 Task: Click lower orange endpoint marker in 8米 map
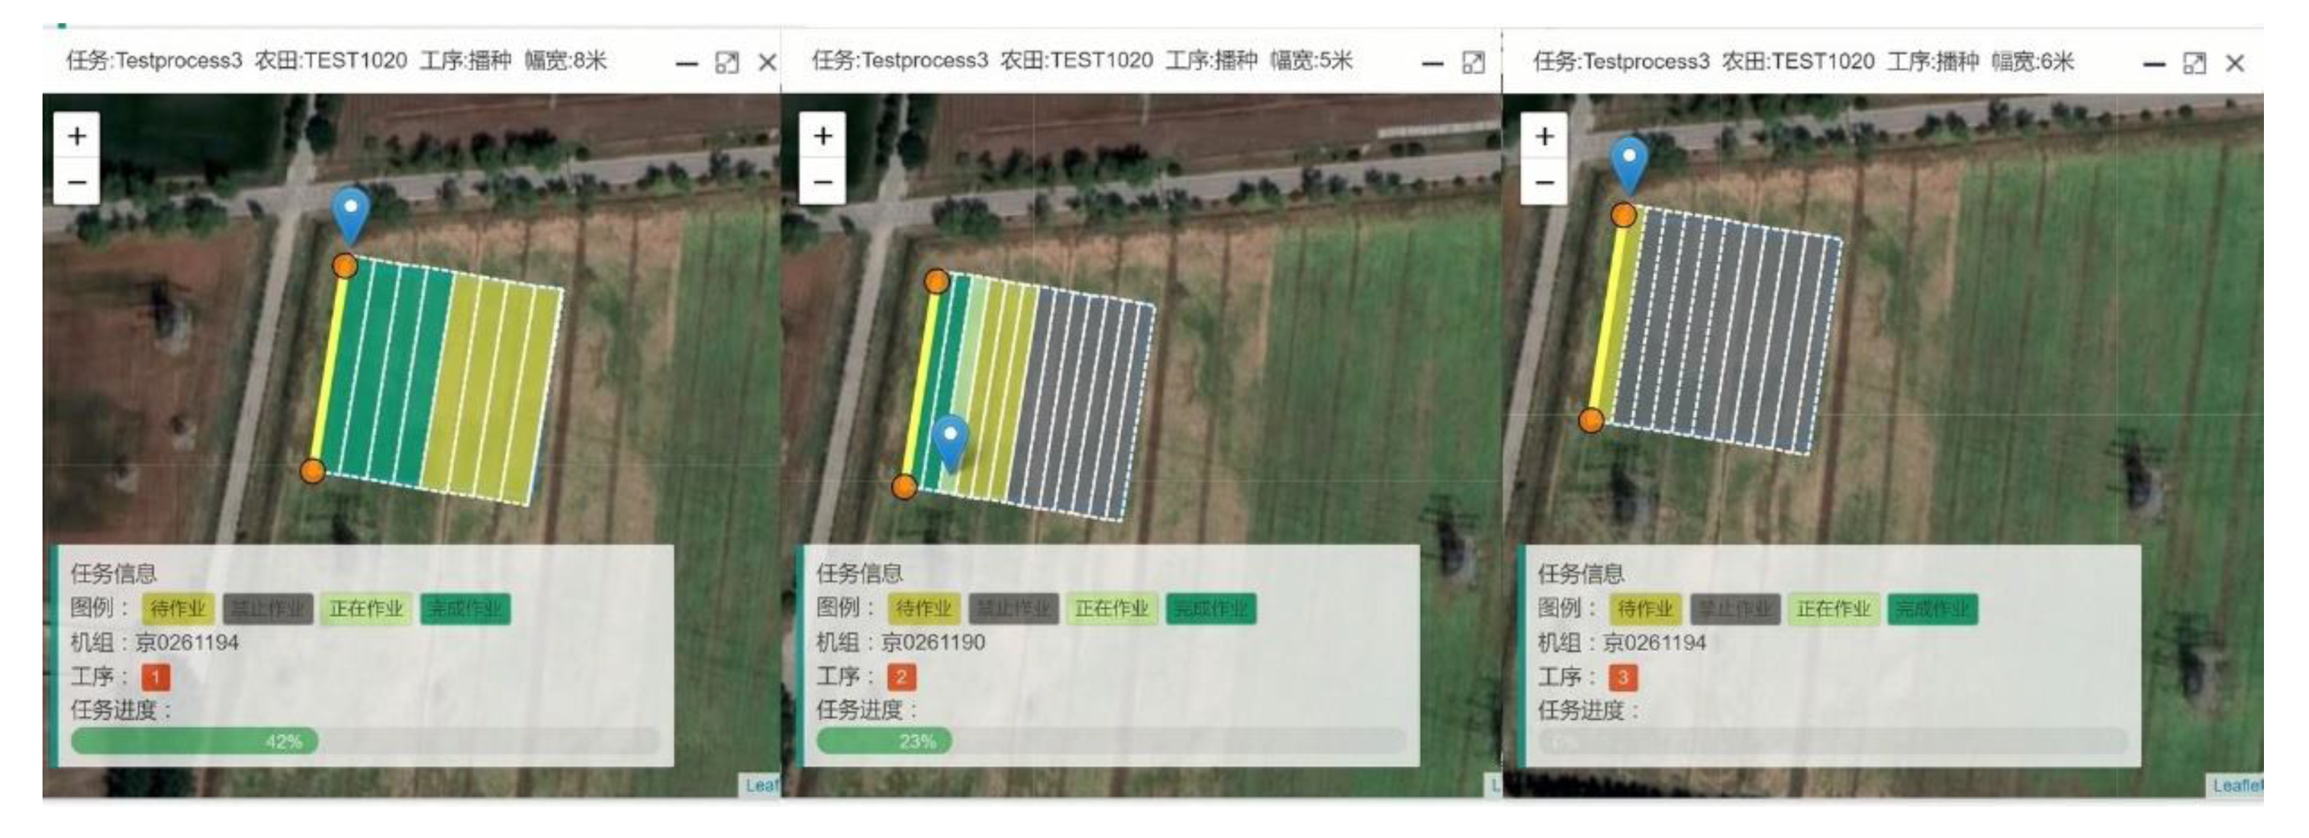coord(312,471)
